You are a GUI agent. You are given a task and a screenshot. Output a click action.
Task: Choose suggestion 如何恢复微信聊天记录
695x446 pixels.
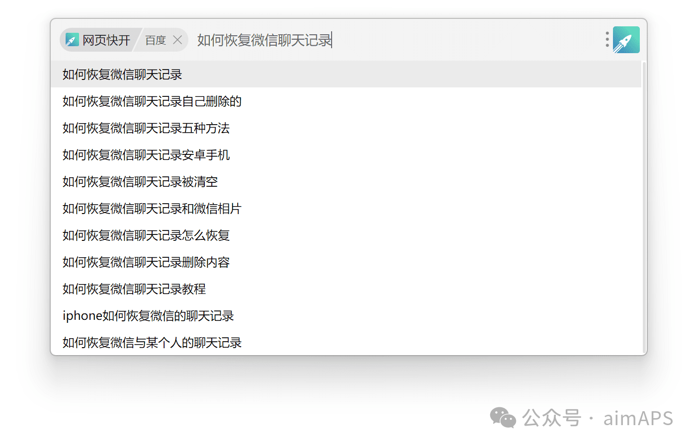click(x=122, y=74)
